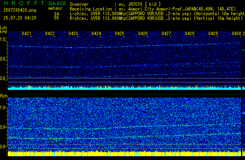Click the file name 2507230420.png

(x=20, y=10)
